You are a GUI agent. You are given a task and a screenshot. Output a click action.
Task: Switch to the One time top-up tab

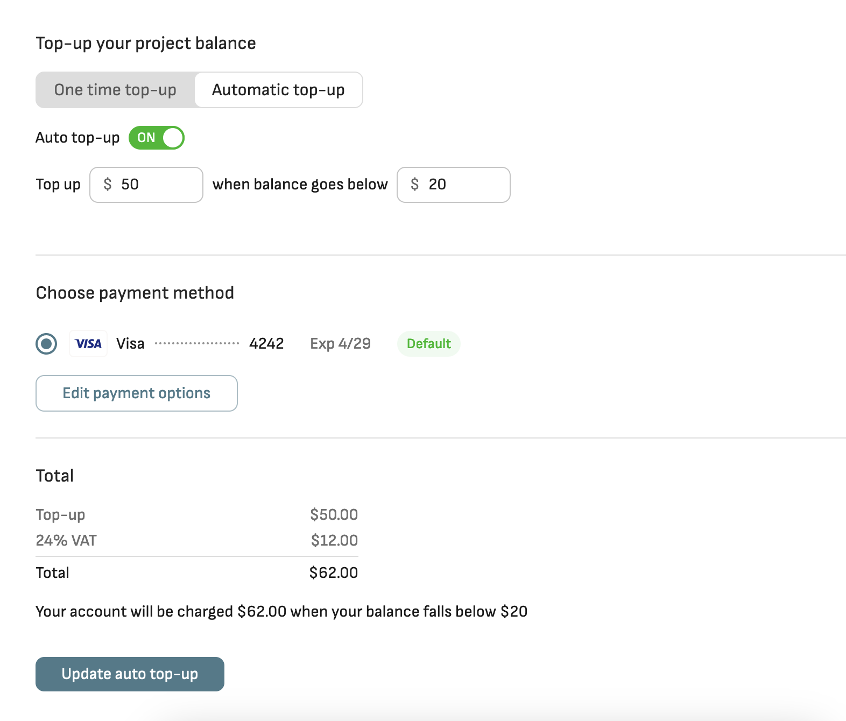(115, 90)
